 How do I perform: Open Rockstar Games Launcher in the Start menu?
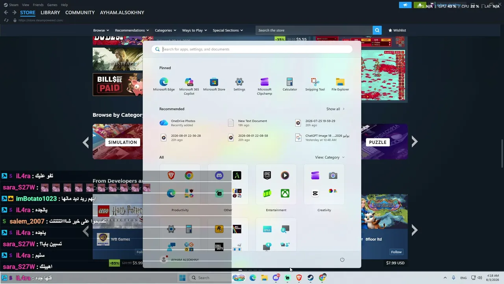coord(219,229)
